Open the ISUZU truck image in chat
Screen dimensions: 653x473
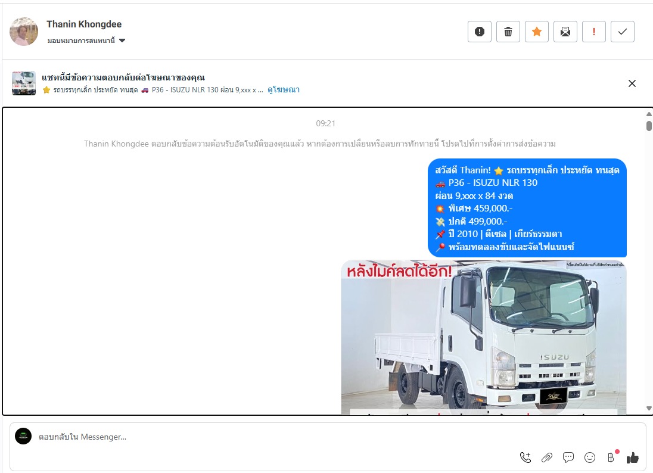click(x=484, y=338)
